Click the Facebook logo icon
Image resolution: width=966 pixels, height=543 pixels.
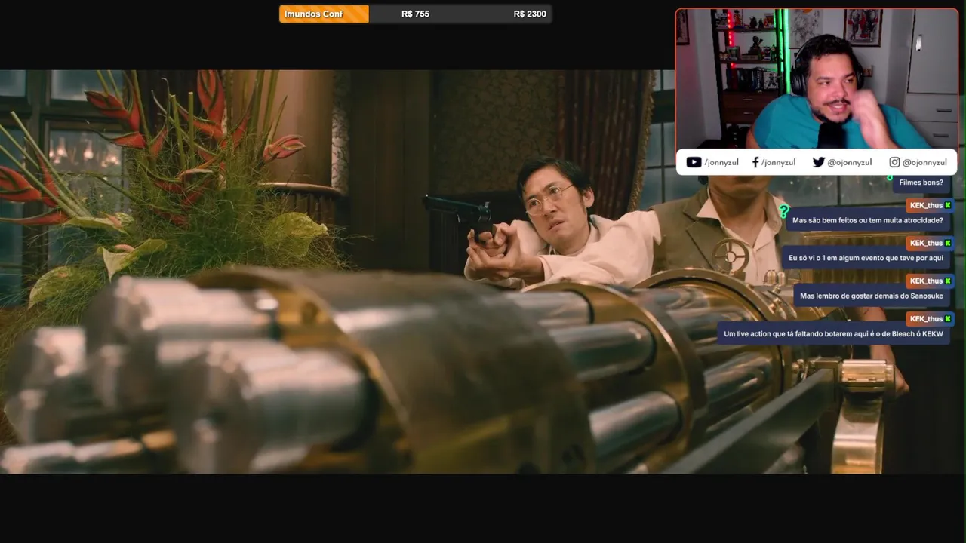click(755, 162)
